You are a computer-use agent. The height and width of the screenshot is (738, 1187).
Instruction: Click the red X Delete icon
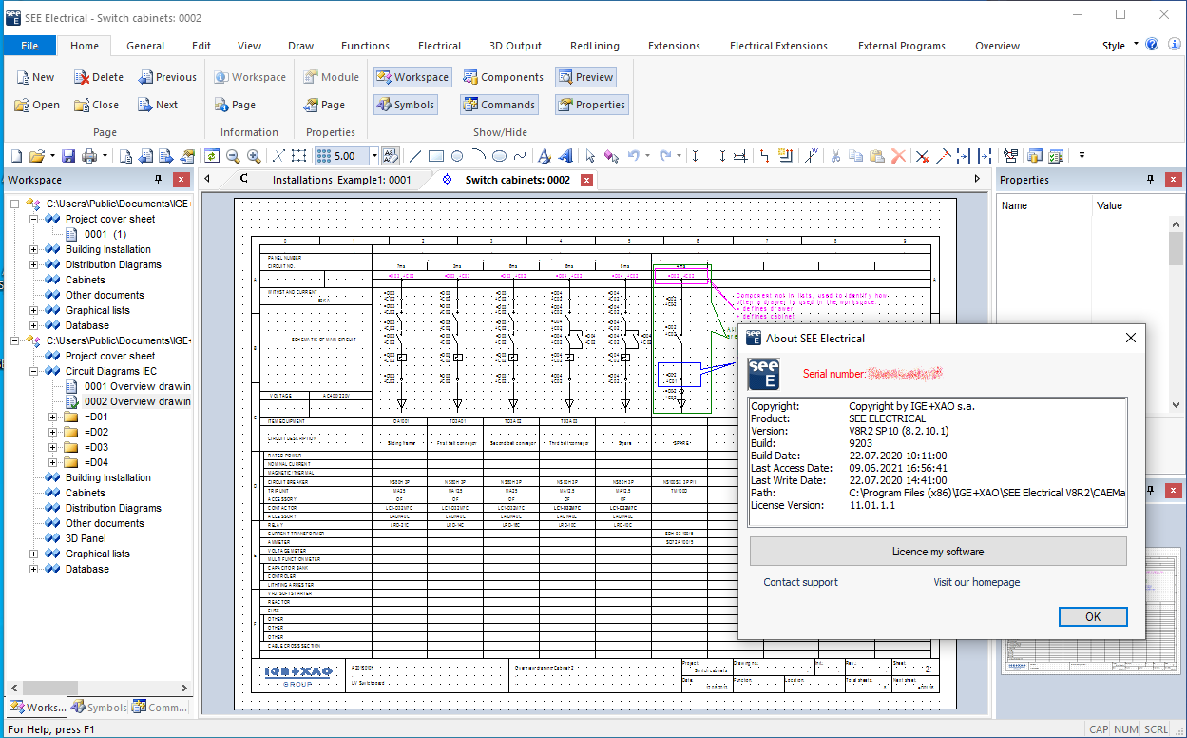[898, 156]
